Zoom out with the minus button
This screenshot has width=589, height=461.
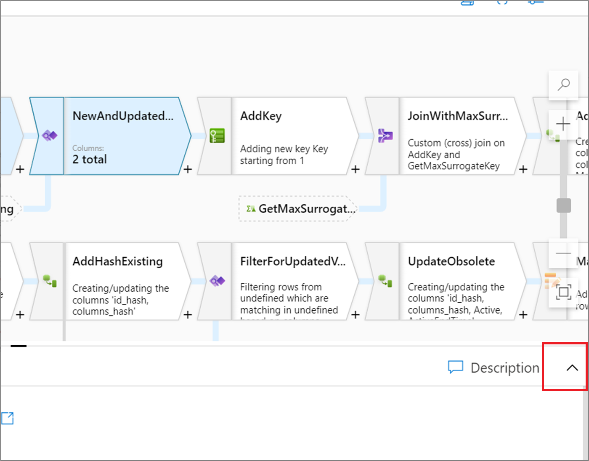coord(563,253)
